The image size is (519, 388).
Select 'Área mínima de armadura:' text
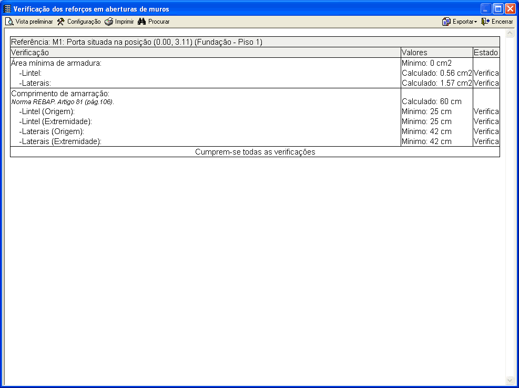click(56, 63)
